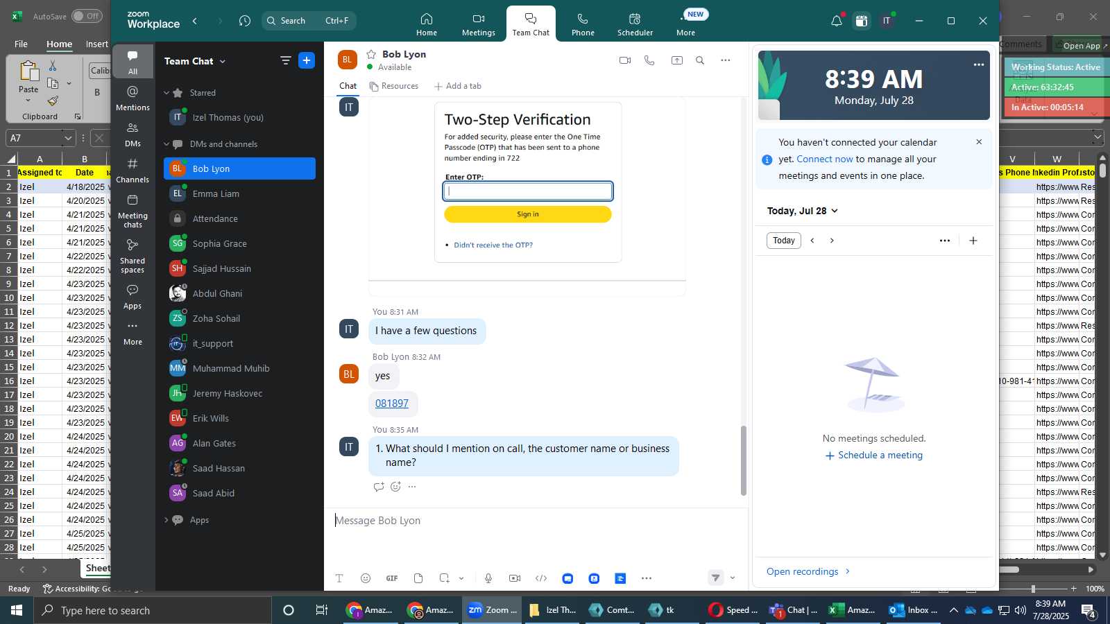
Task: Start a video call with Bob Lyon
Action: [625, 60]
